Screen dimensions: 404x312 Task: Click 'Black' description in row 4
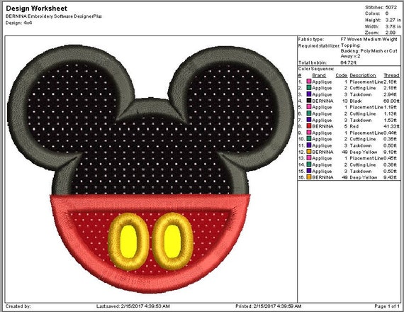[x=356, y=101]
